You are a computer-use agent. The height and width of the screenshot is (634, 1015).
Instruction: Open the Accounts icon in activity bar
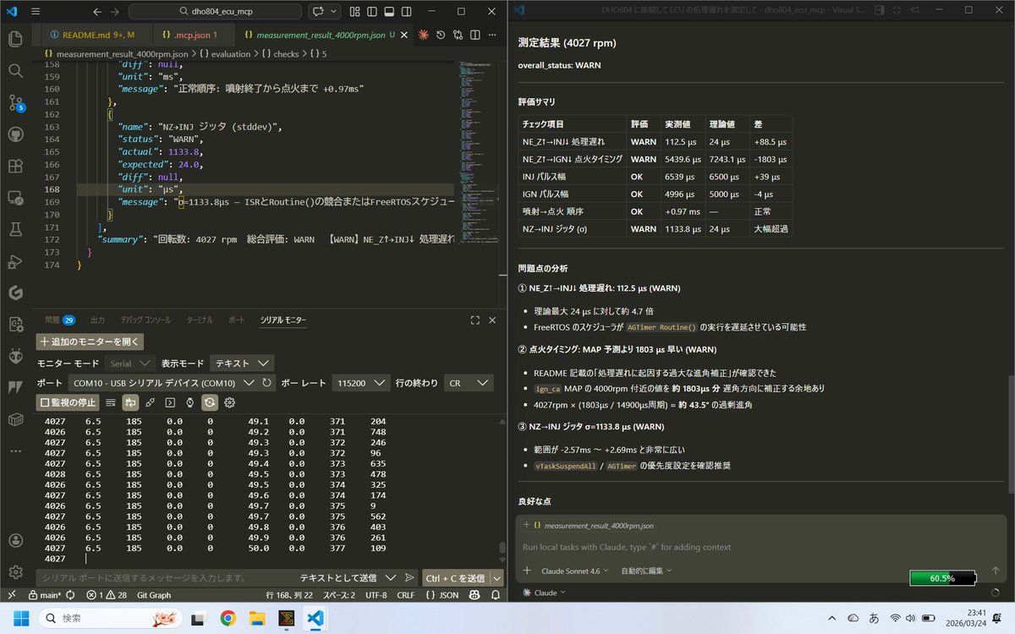[15, 540]
